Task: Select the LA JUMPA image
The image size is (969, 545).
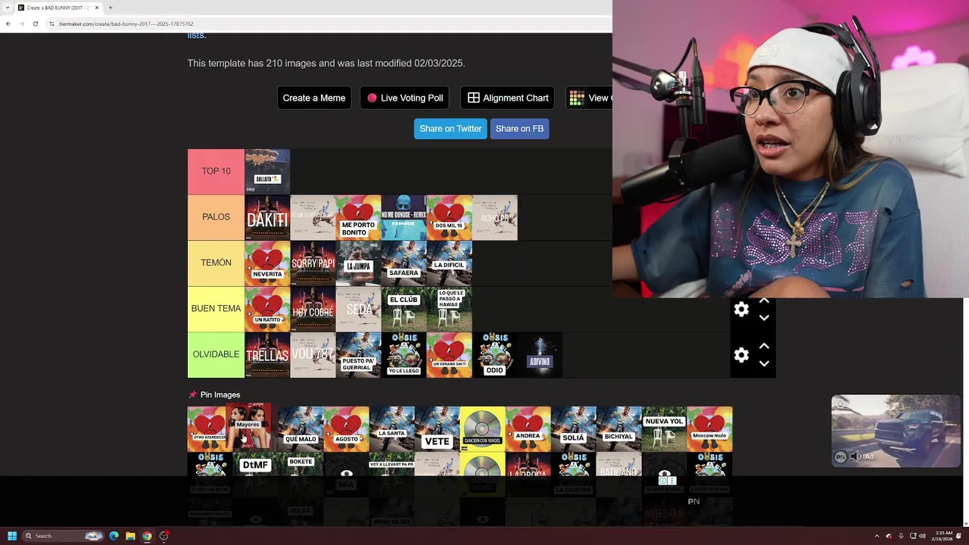Action: 358,263
